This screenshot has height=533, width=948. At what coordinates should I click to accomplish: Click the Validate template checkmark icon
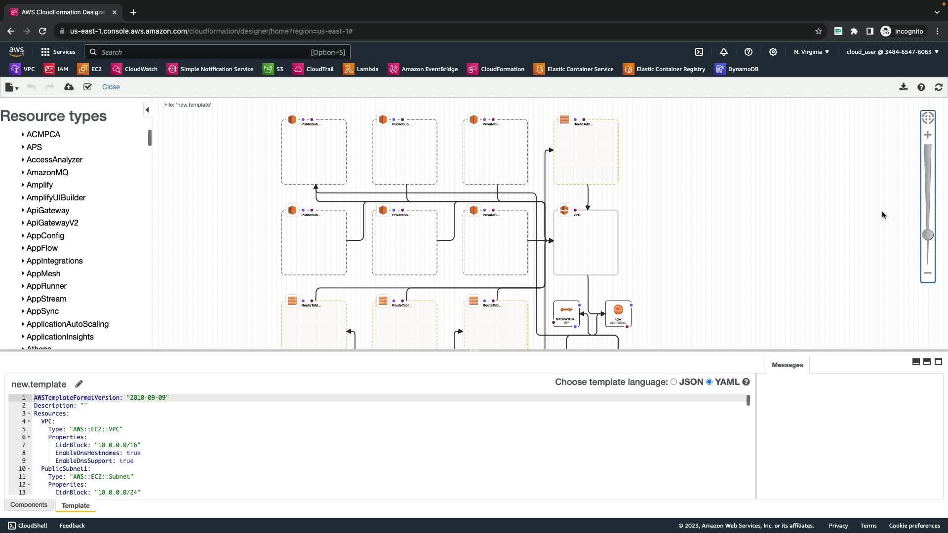tap(87, 87)
